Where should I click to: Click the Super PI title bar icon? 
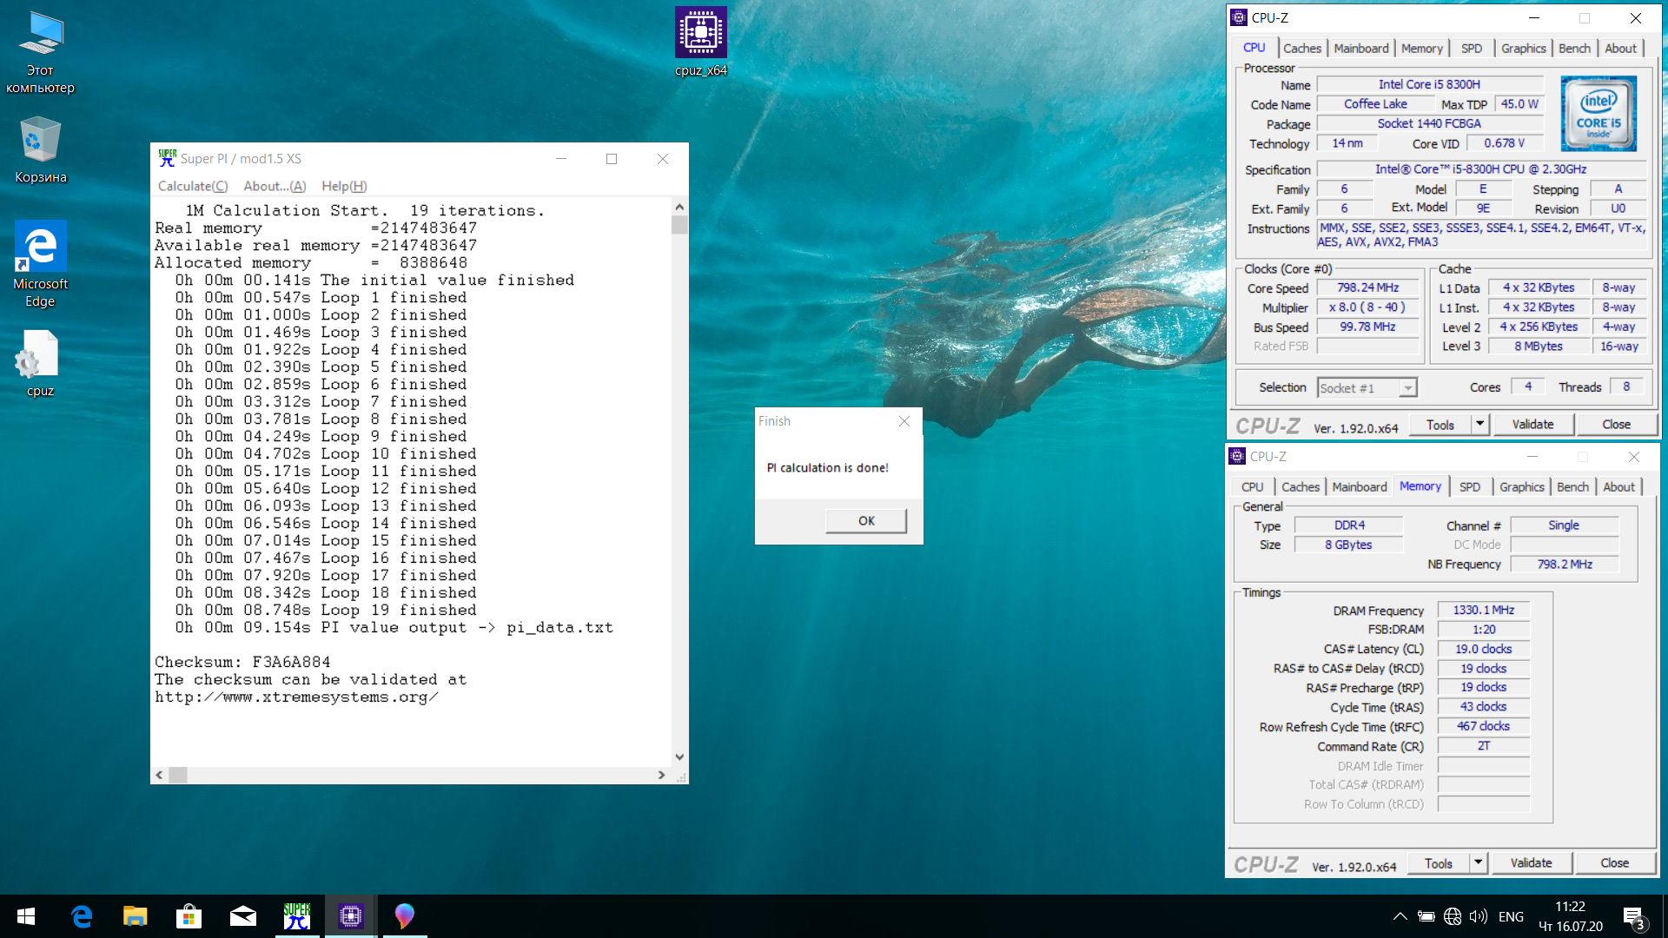[x=167, y=158]
